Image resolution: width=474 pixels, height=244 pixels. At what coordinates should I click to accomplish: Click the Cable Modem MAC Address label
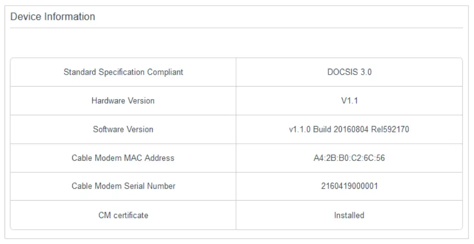[x=123, y=158]
